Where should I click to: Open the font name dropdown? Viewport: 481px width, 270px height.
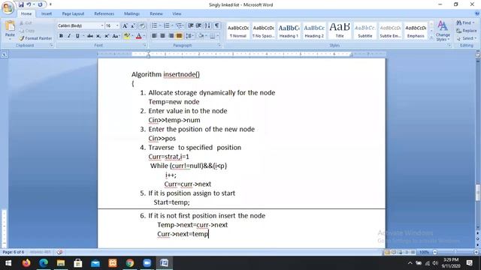(x=102, y=25)
